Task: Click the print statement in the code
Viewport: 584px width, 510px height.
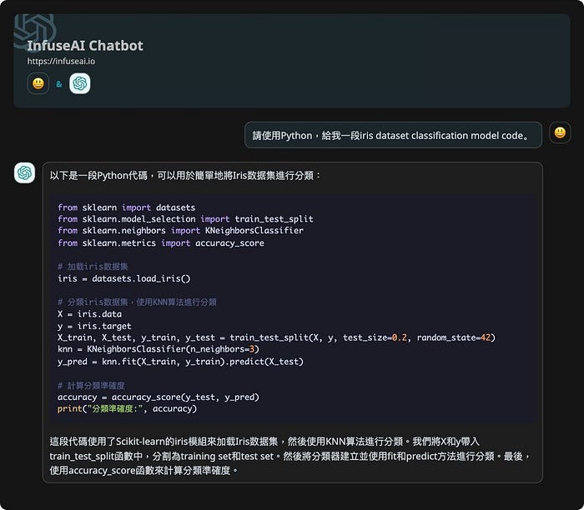Action: [127, 408]
